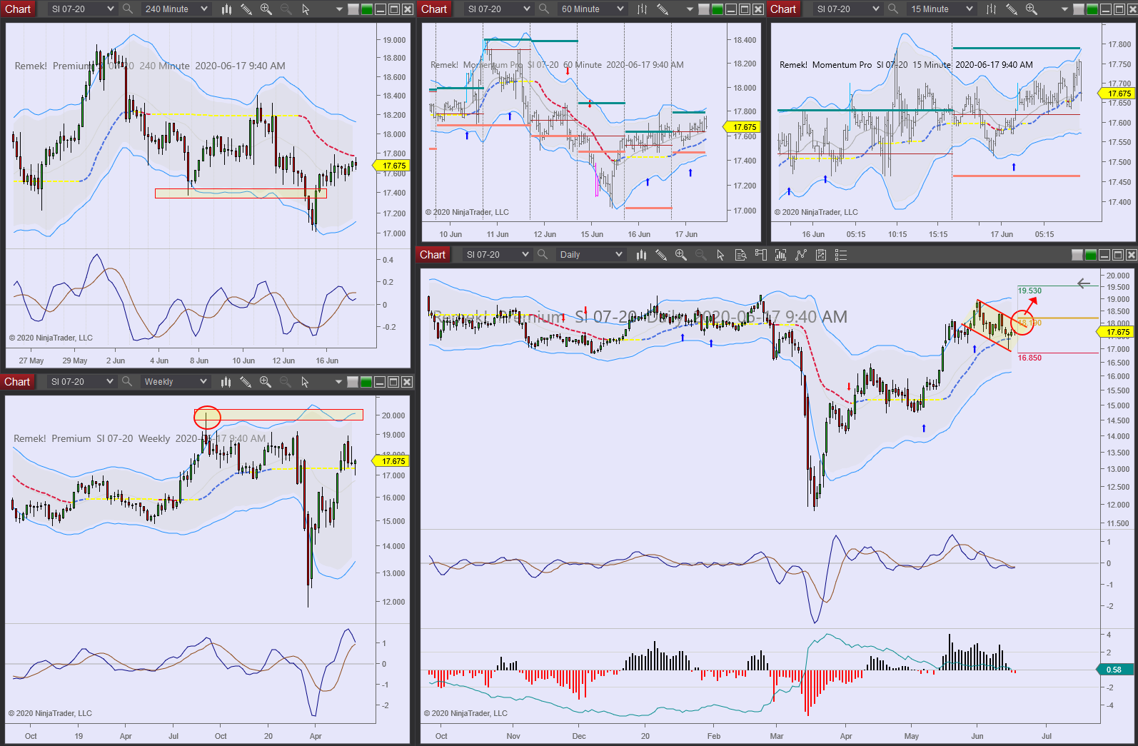Open the 240 Minute interval dropdown
Viewport: 1138px width, 746px height.
pyautogui.click(x=176, y=9)
